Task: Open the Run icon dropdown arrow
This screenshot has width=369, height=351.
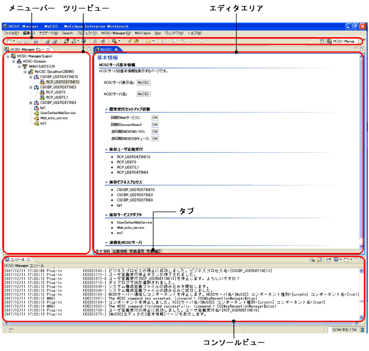Action: (x=119, y=41)
